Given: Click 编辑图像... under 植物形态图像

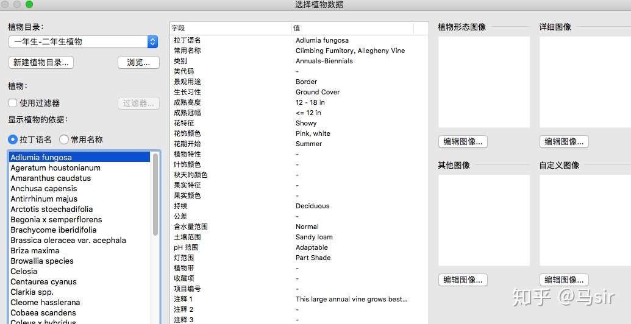Looking at the screenshot, I should point(463,141).
